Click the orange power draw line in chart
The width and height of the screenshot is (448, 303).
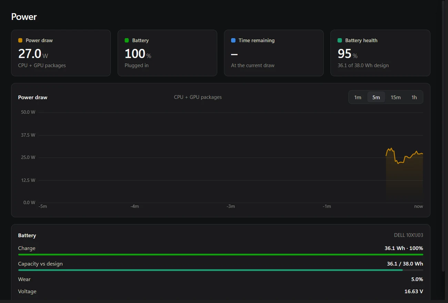(x=404, y=156)
